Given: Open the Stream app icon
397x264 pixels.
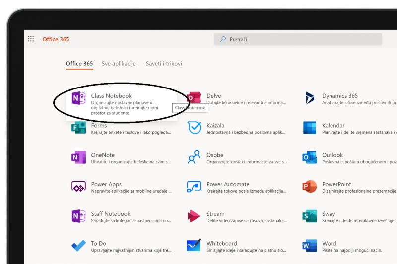Looking at the screenshot, I should (x=194, y=216).
